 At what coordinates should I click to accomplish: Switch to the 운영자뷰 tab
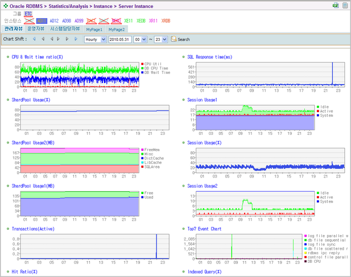pyautogui.click(x=36, y=29)
